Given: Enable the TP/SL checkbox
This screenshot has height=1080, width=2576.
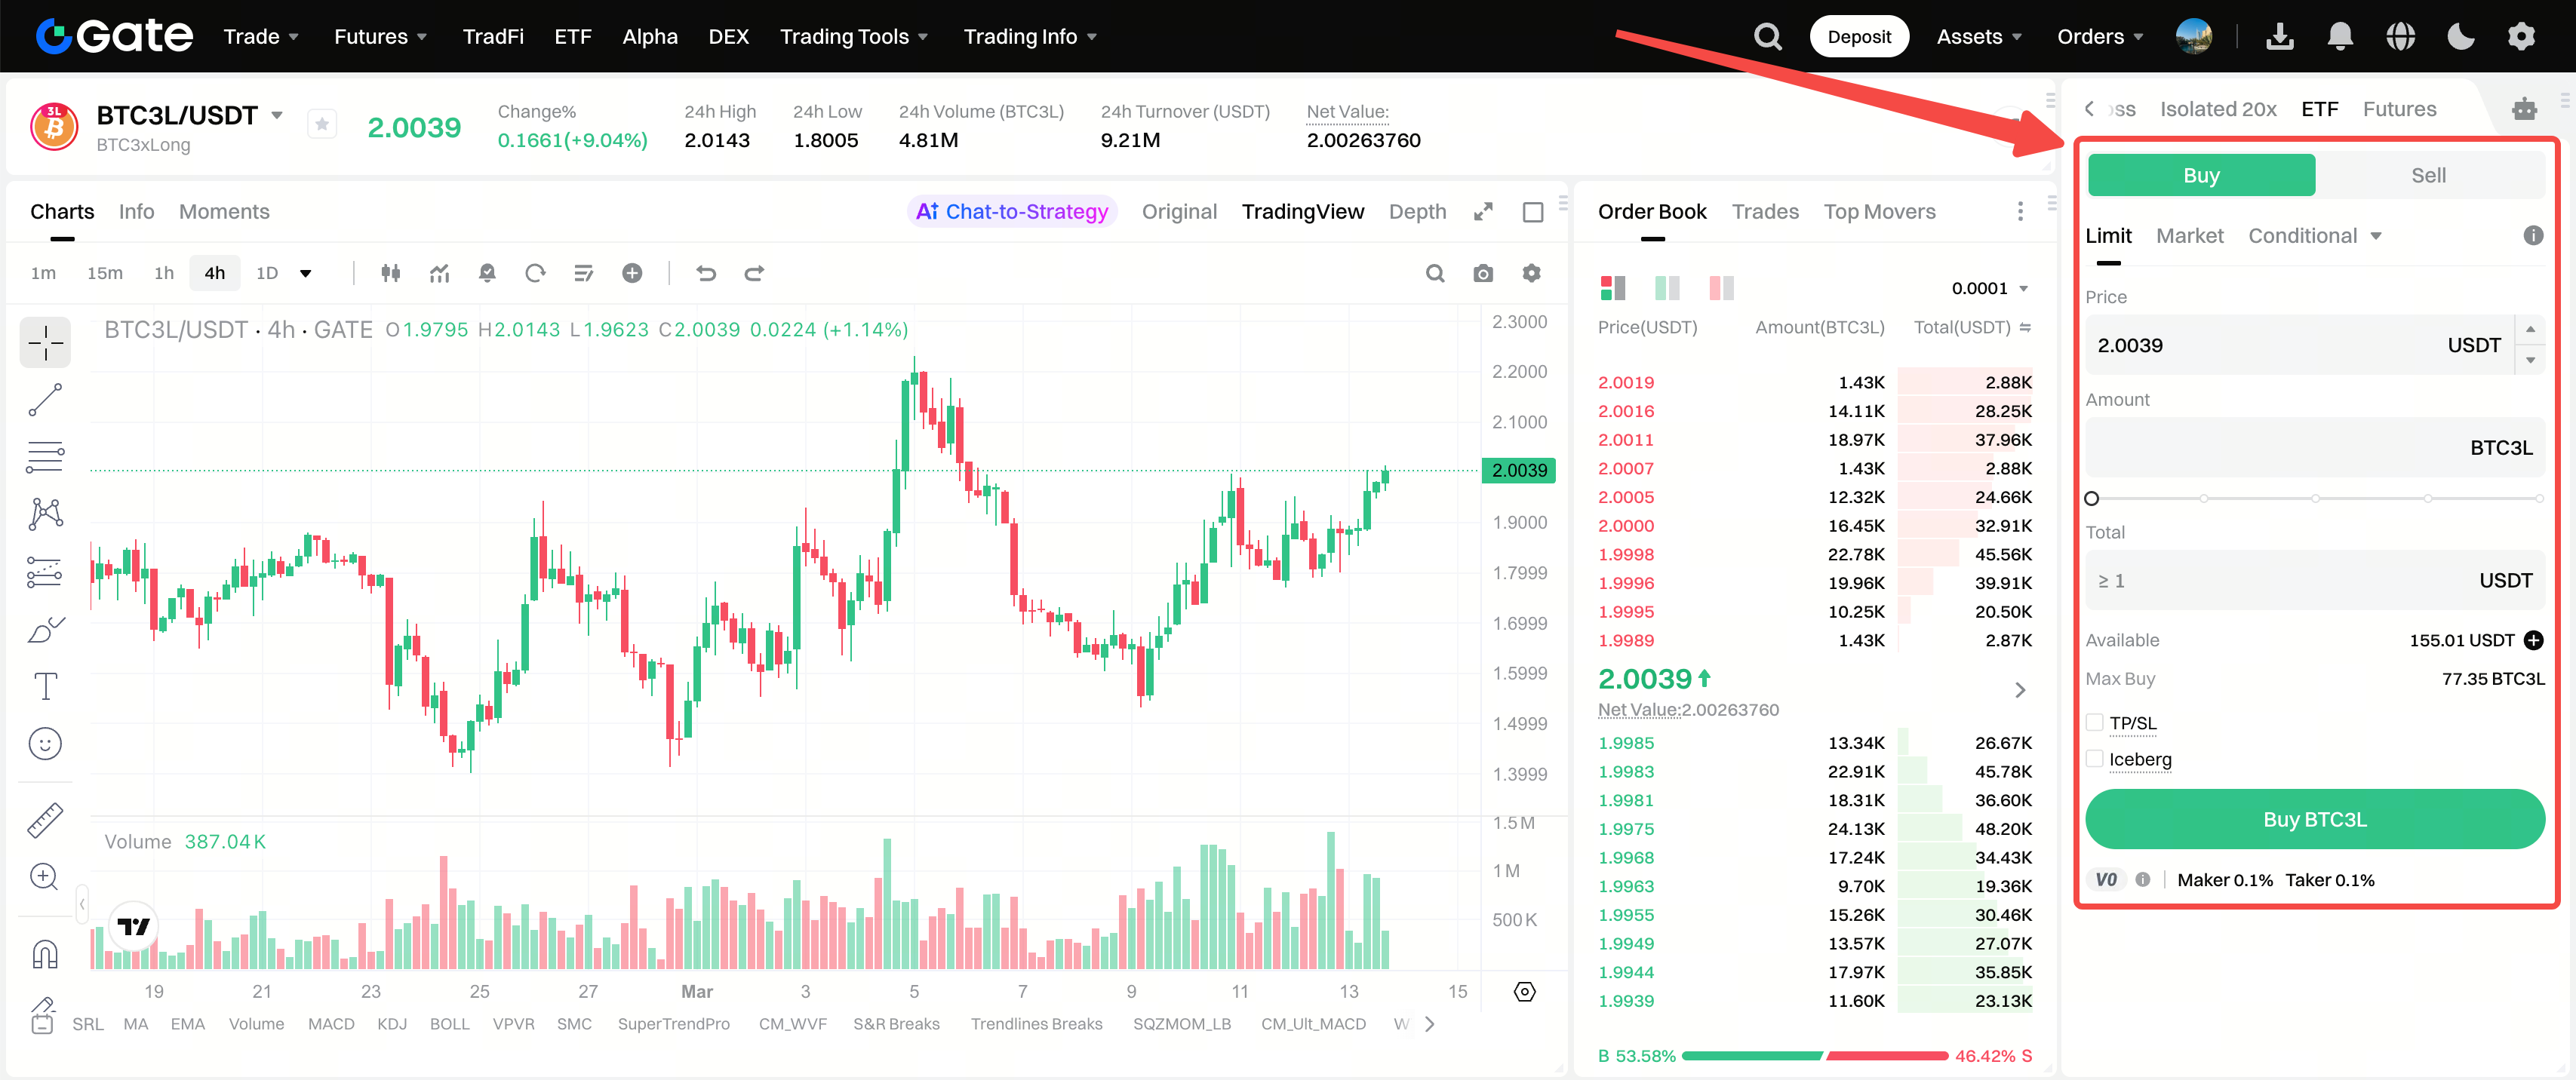Looking at the screenshot, I should click(2095, 723).
